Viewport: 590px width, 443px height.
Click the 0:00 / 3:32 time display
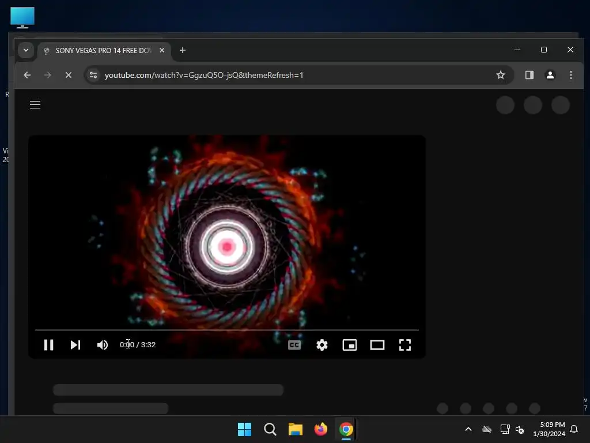137,345
